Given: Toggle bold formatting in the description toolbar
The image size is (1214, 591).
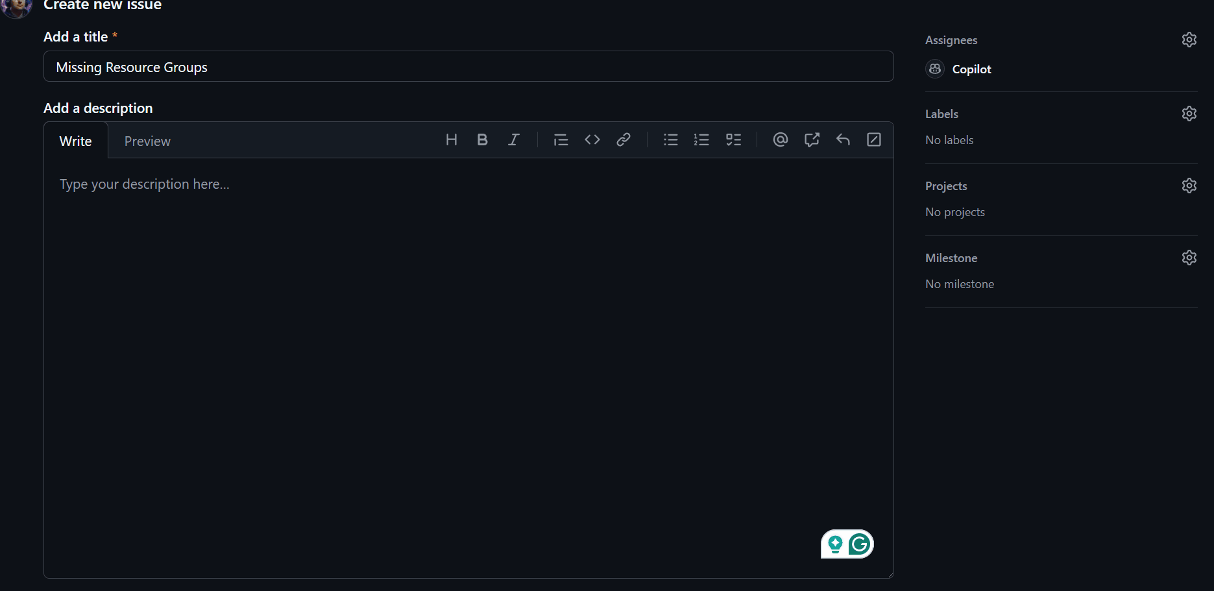Looking at the screenshot, I should point(482,139).
